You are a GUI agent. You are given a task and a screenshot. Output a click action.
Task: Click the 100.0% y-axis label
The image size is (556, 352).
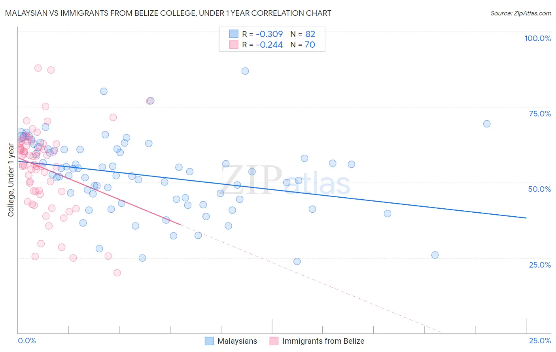(x=538, y=38)
